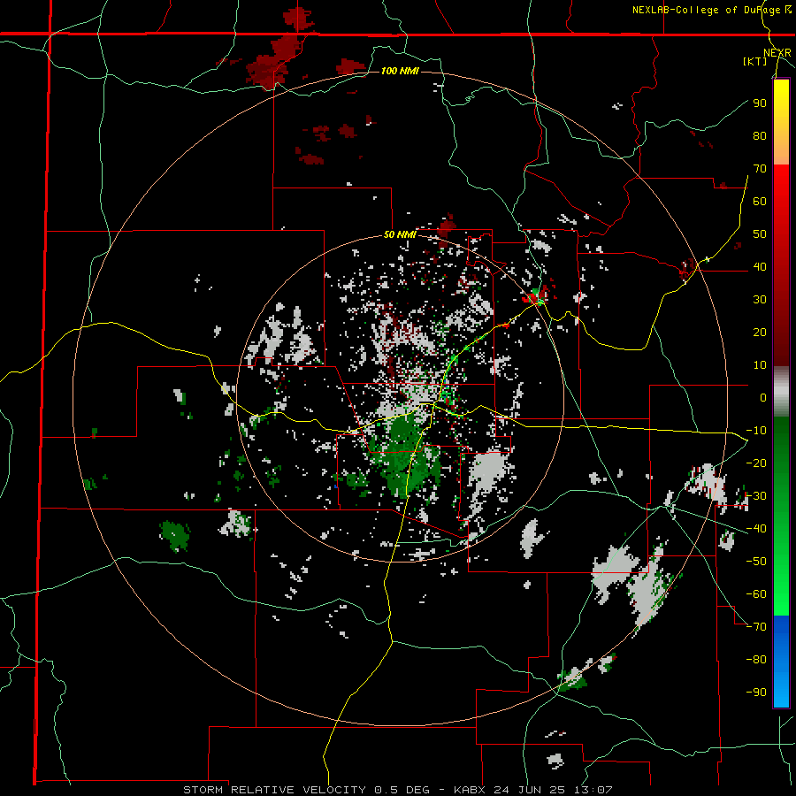Click the 40 value on the velocity scale
The height and width of the screenshot is (796, 796).
760,267
